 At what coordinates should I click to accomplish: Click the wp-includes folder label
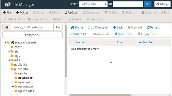[26, 91]
